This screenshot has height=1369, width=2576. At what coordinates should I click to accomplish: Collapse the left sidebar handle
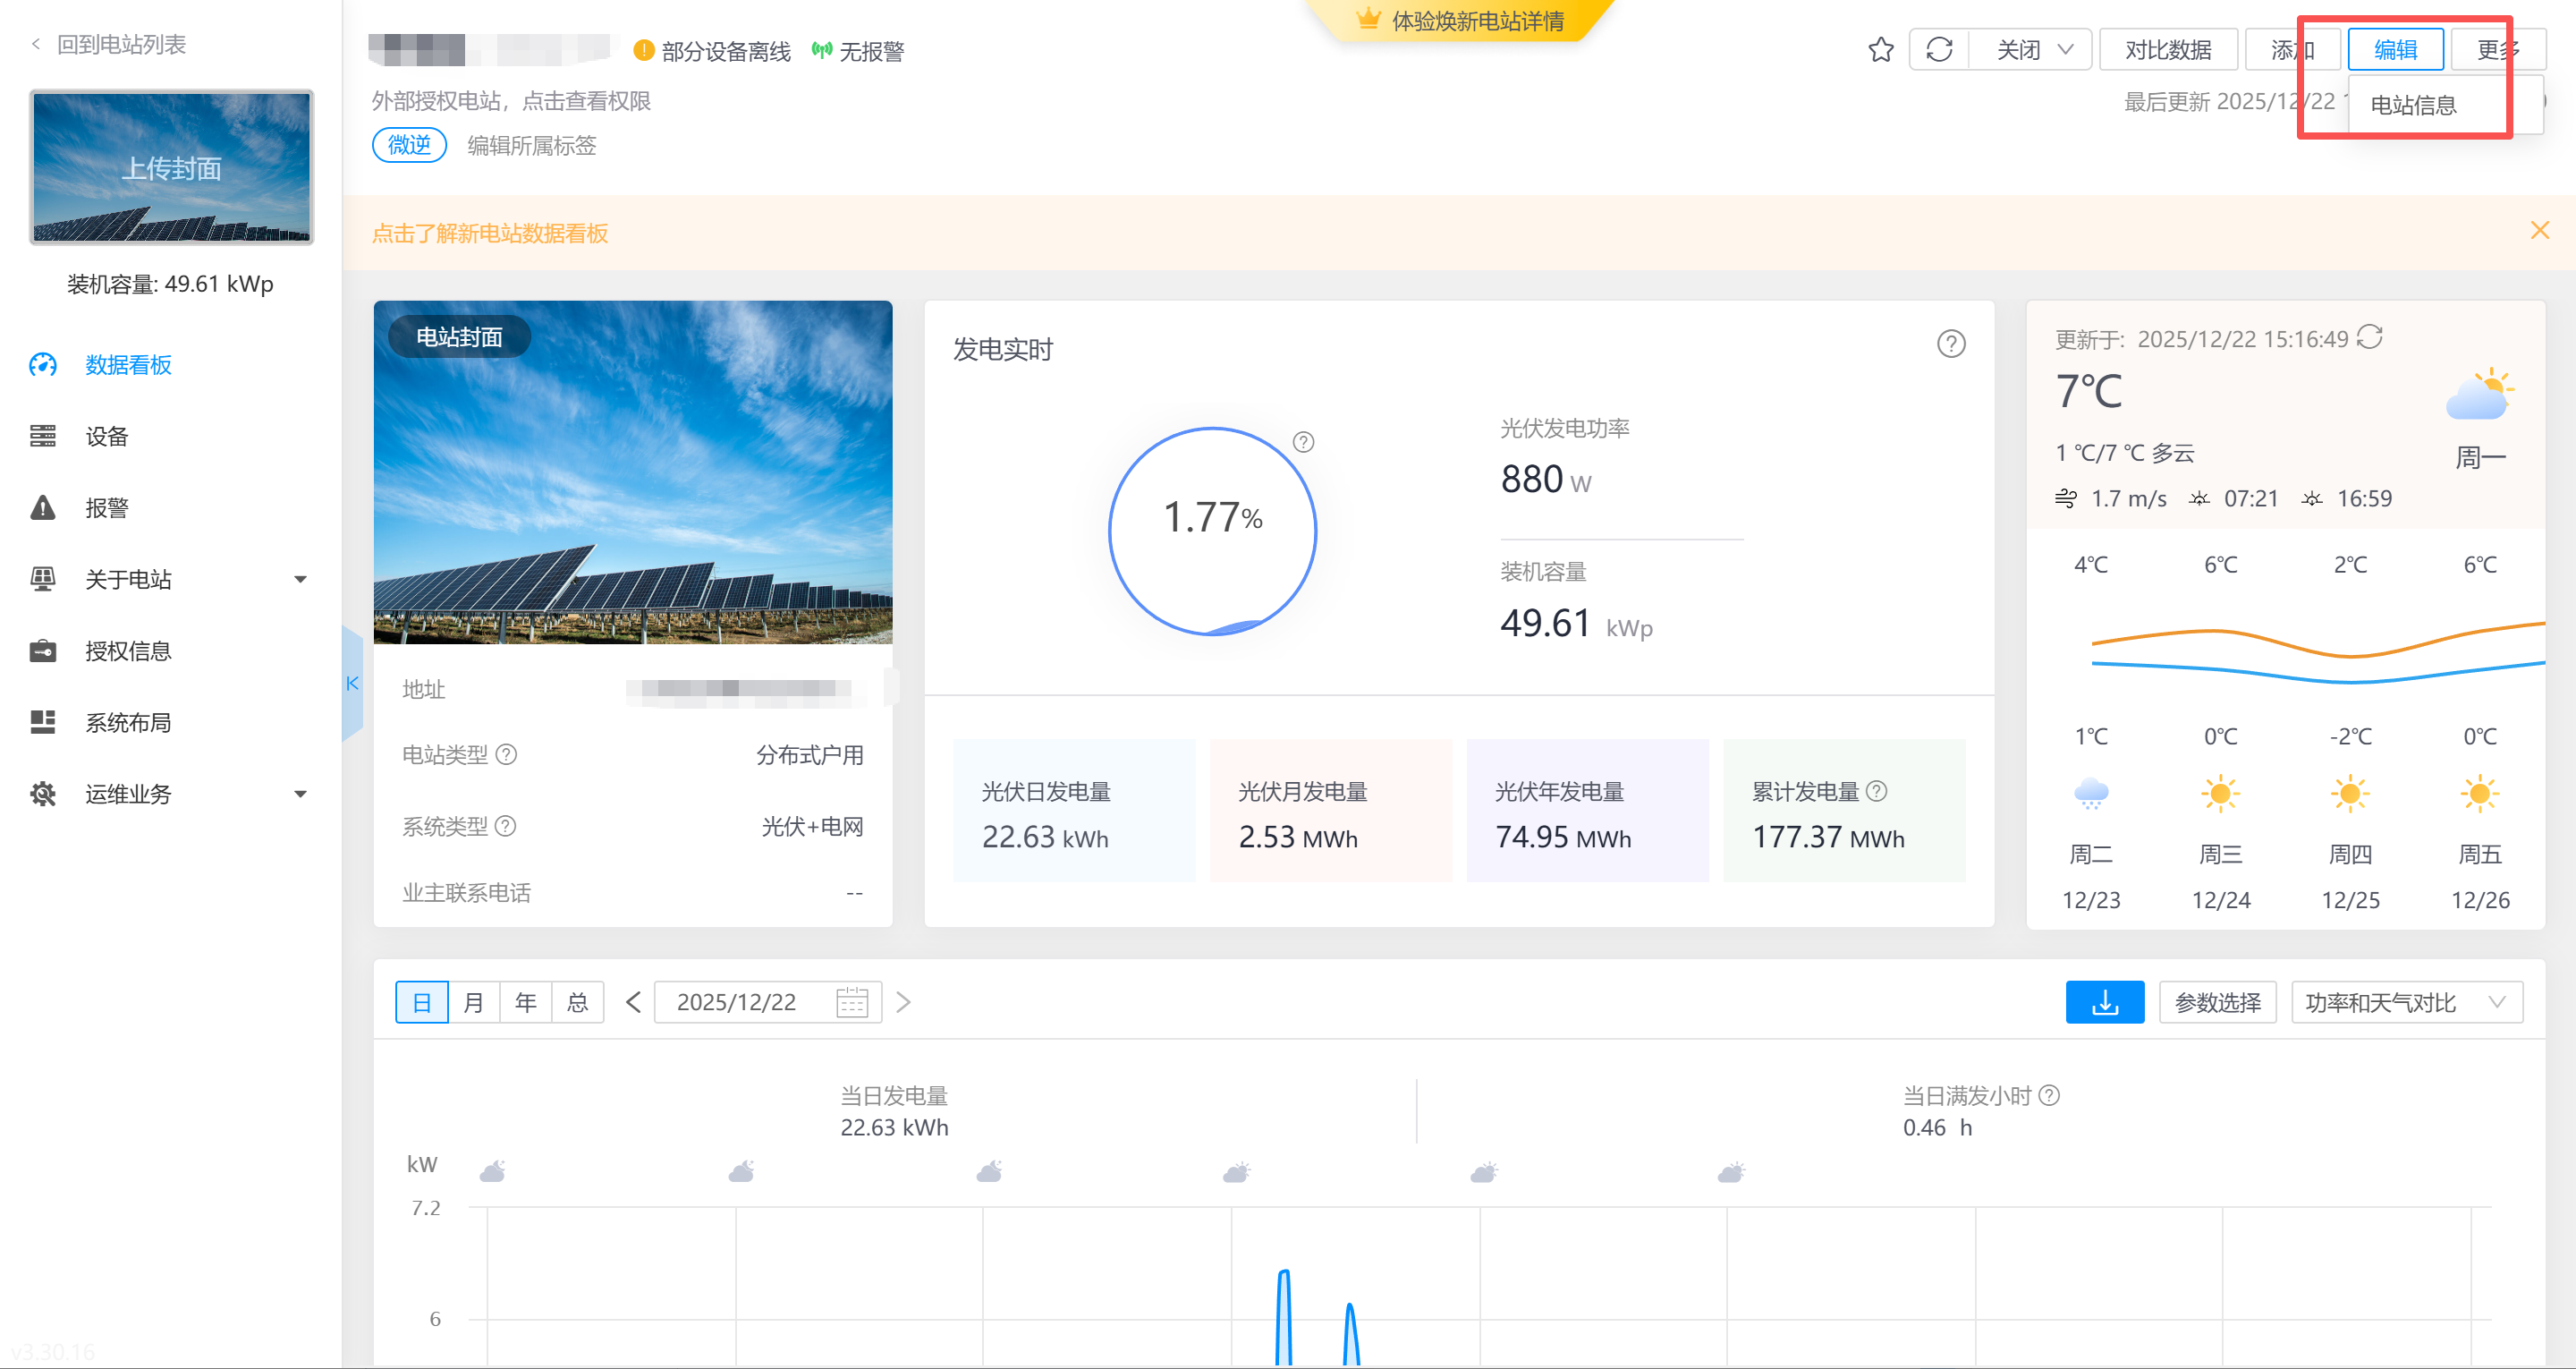352,684
